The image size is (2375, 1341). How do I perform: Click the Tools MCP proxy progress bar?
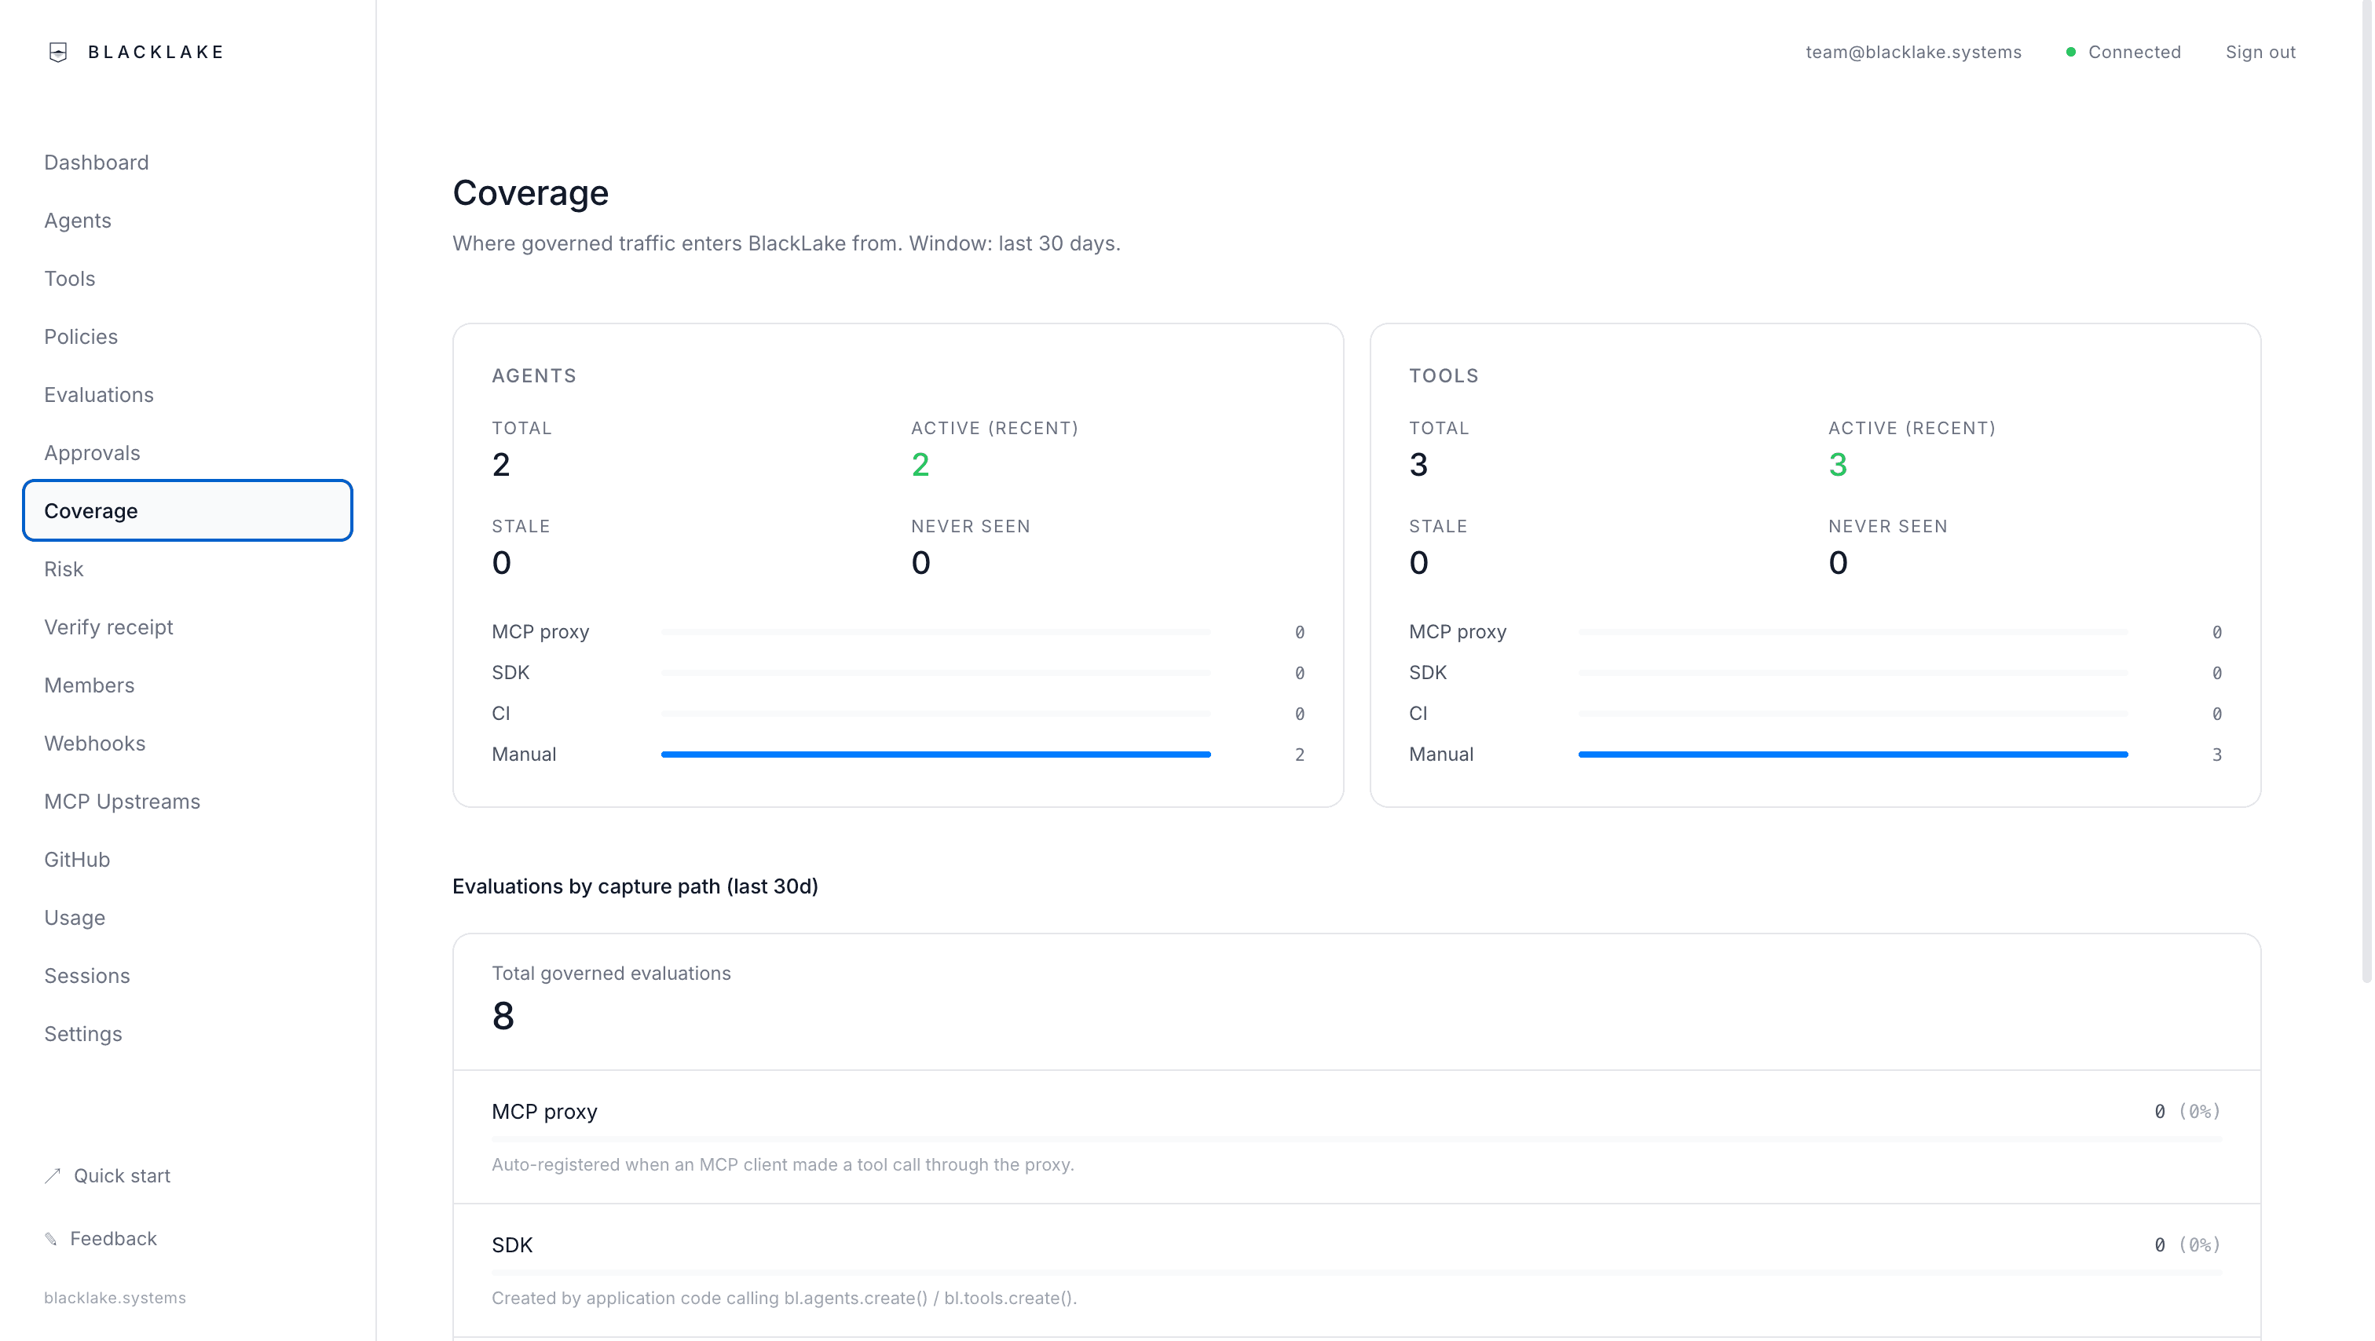pyautogui.click(x=1854, y=632)
